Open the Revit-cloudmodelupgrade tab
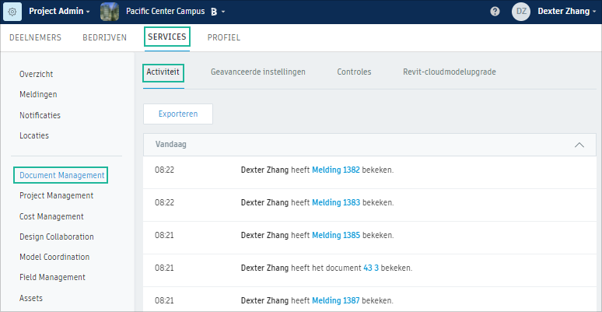The image size is (602, 312). coord(450,72)
